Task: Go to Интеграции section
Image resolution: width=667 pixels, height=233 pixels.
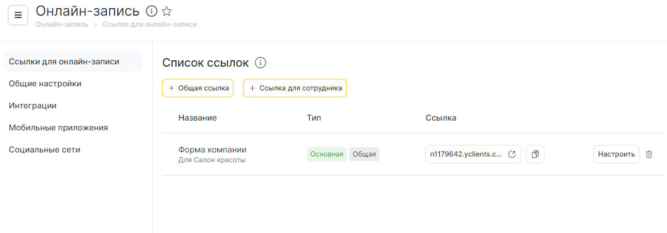Action: (33, 105)
